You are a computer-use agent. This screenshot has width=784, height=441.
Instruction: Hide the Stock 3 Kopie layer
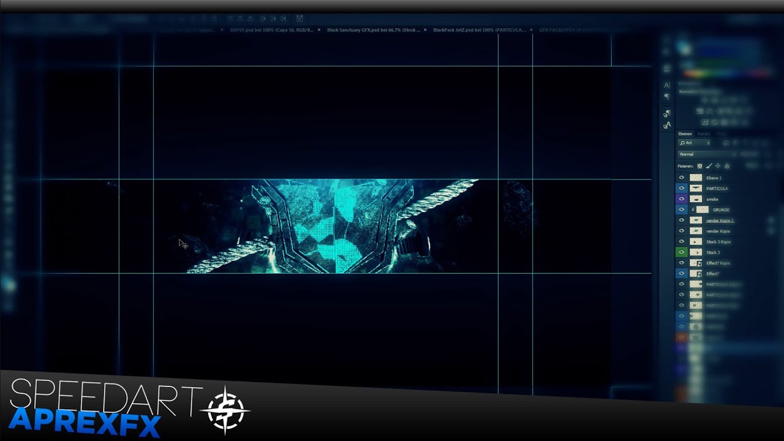tap(681, 241)
